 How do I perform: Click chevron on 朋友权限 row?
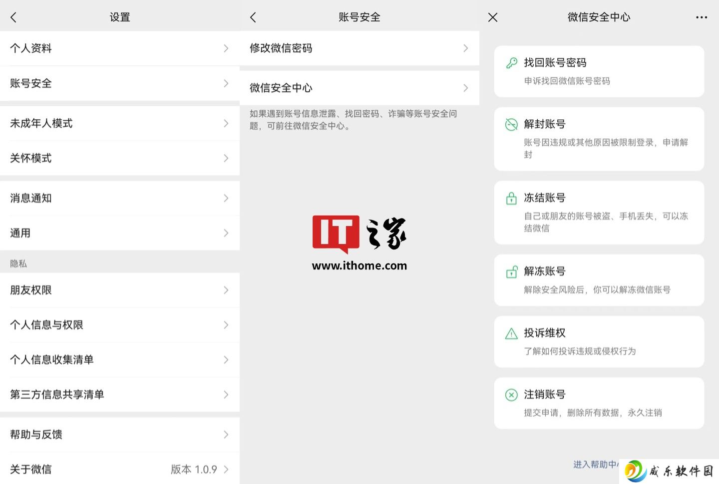tap(226, 290)
